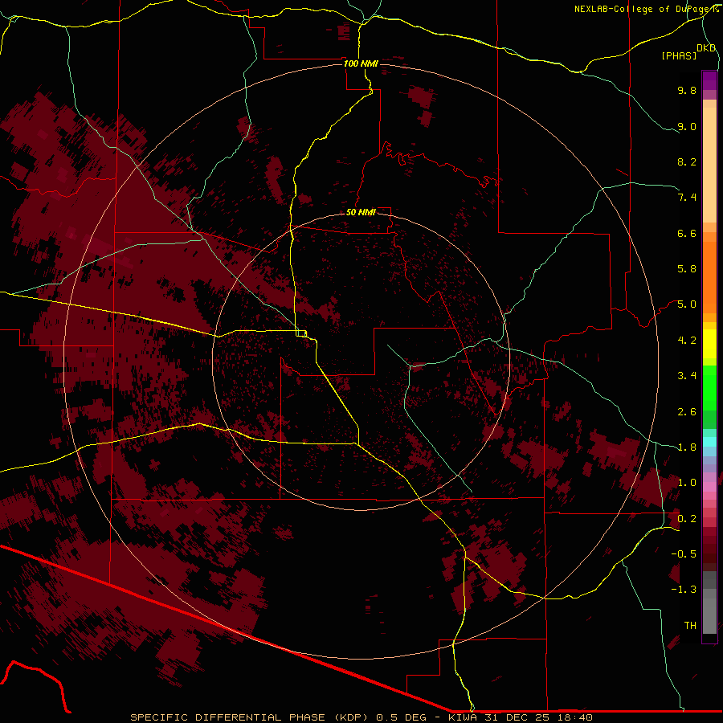
Task: Click the "100 NMI" range ring label
Action: click(361, 63)
